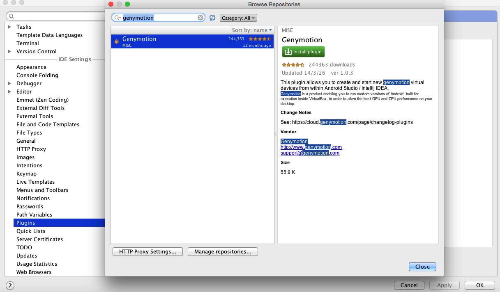Viewport: 500px width, 292px height.
Task: Expand the Version Control settings node
Action: coord(9,51)
